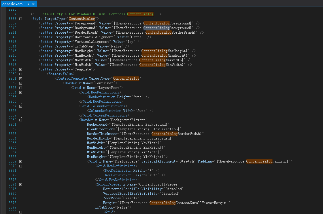Collapse the Grid region at line 8380

[20, 212]
